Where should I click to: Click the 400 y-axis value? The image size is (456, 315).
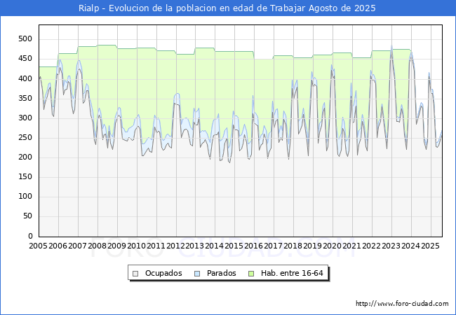[25, 78]
